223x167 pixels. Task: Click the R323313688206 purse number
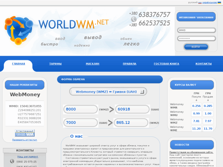(29, 118)
